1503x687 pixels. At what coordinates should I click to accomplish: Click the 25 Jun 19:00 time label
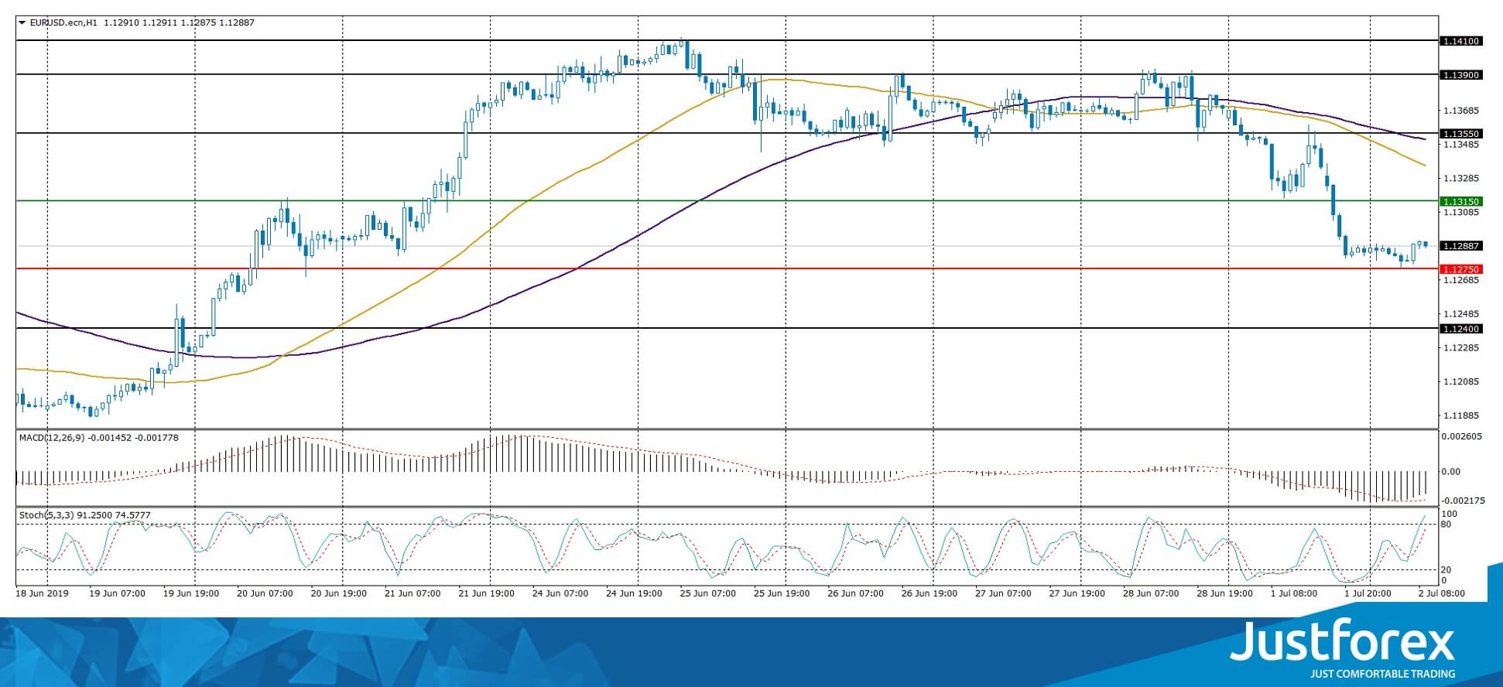tap(781, 593)
